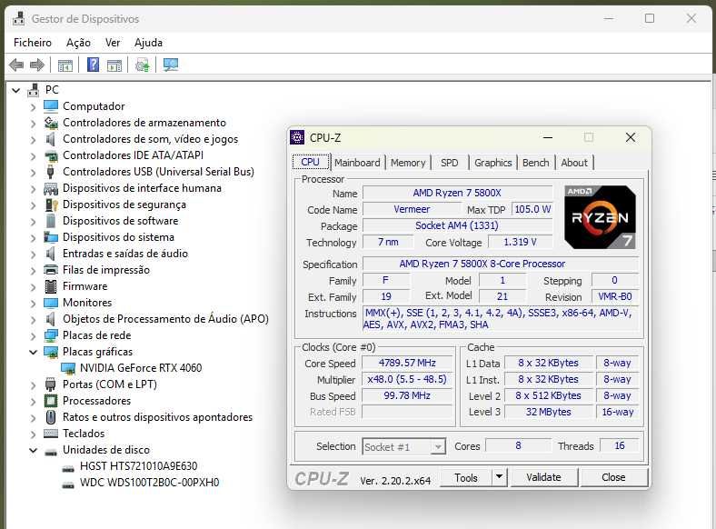716x529 pixels.
Task: Click the update driver toolbar icon
Action: (x=142, y=65)
